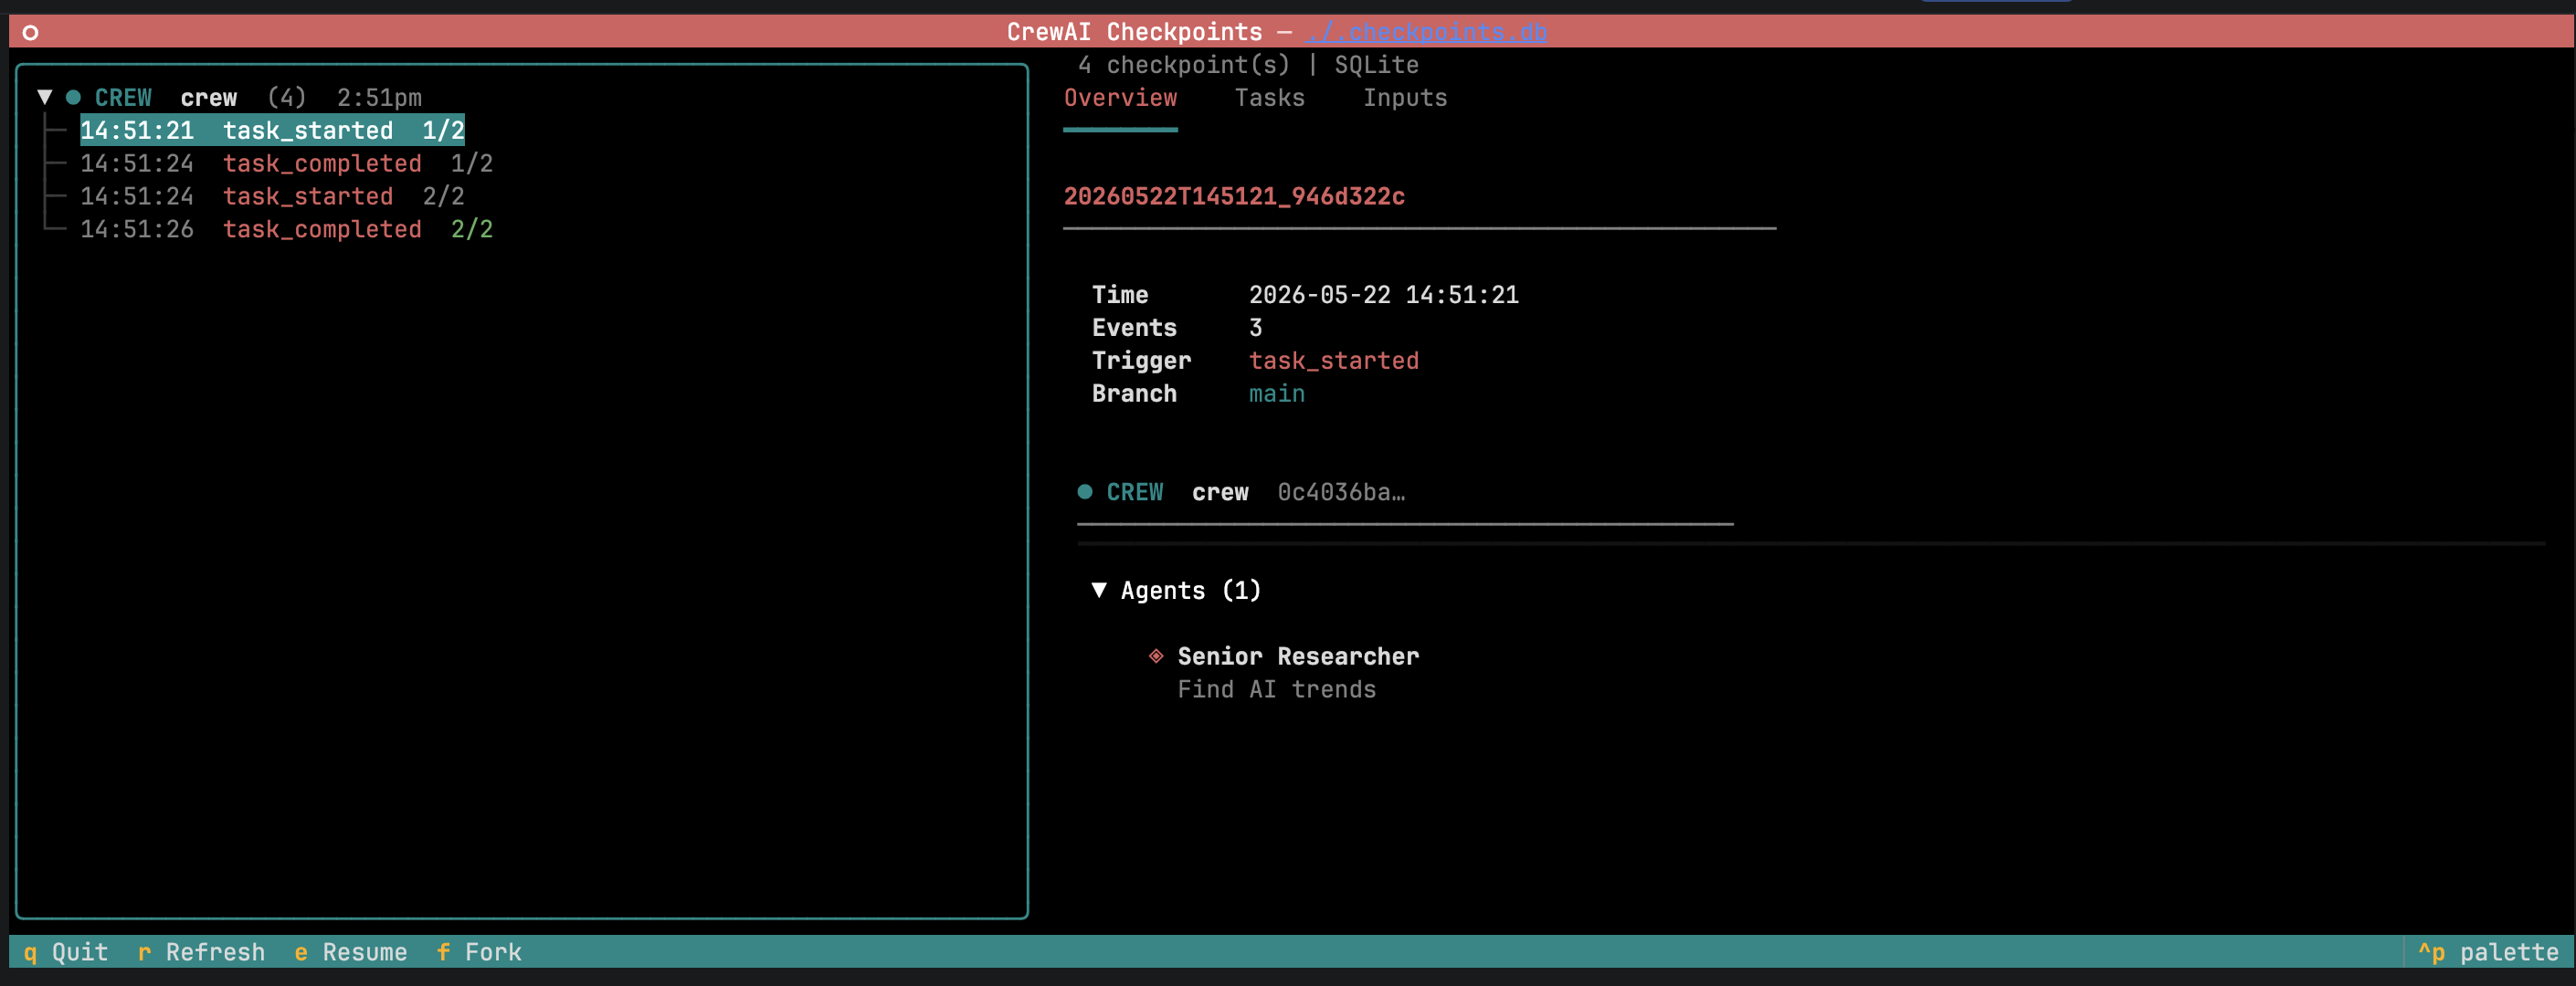Click the 2026-05-22 14:51:21 time value
The height and width of the screenshot is (986, 2576).
coord(1384,295)
